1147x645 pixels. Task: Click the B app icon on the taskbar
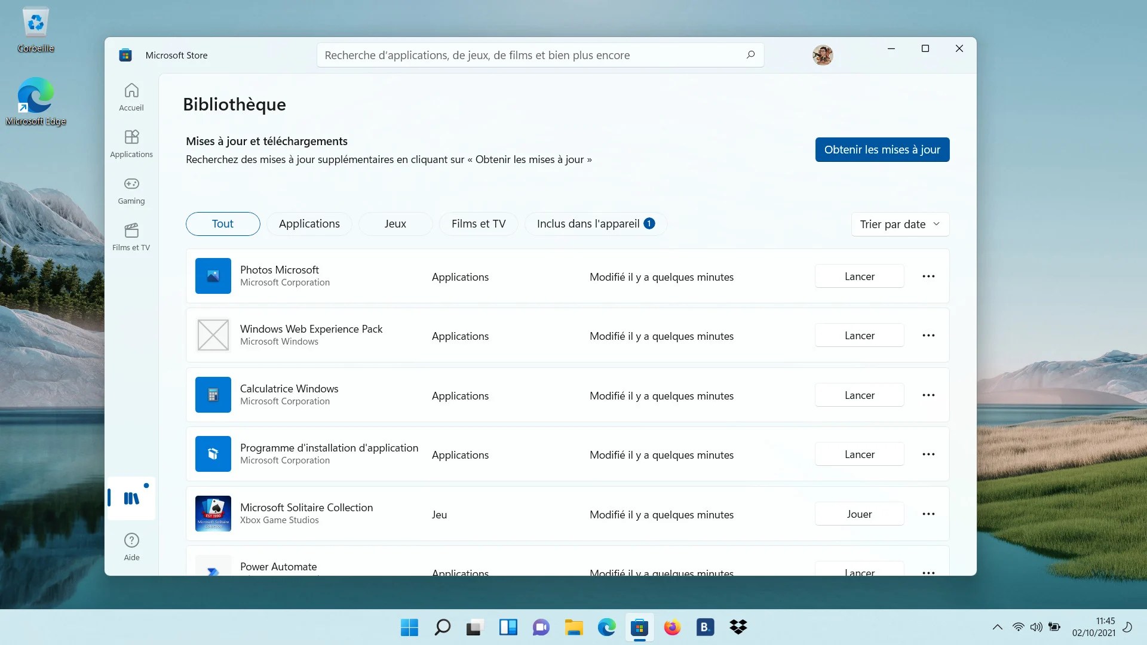pyautogui.click(x=705, y=627)
